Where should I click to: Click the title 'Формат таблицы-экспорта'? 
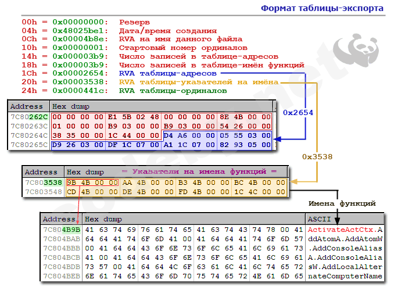point(322,8)
